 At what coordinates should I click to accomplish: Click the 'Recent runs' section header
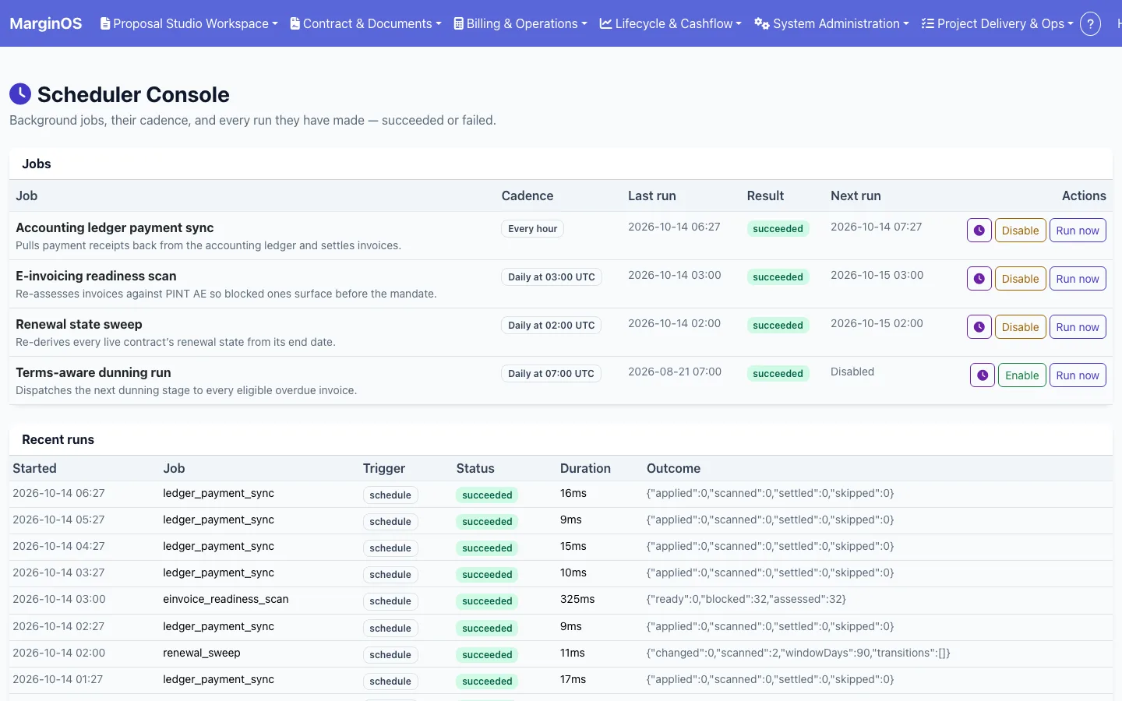[x=58, y=439]
